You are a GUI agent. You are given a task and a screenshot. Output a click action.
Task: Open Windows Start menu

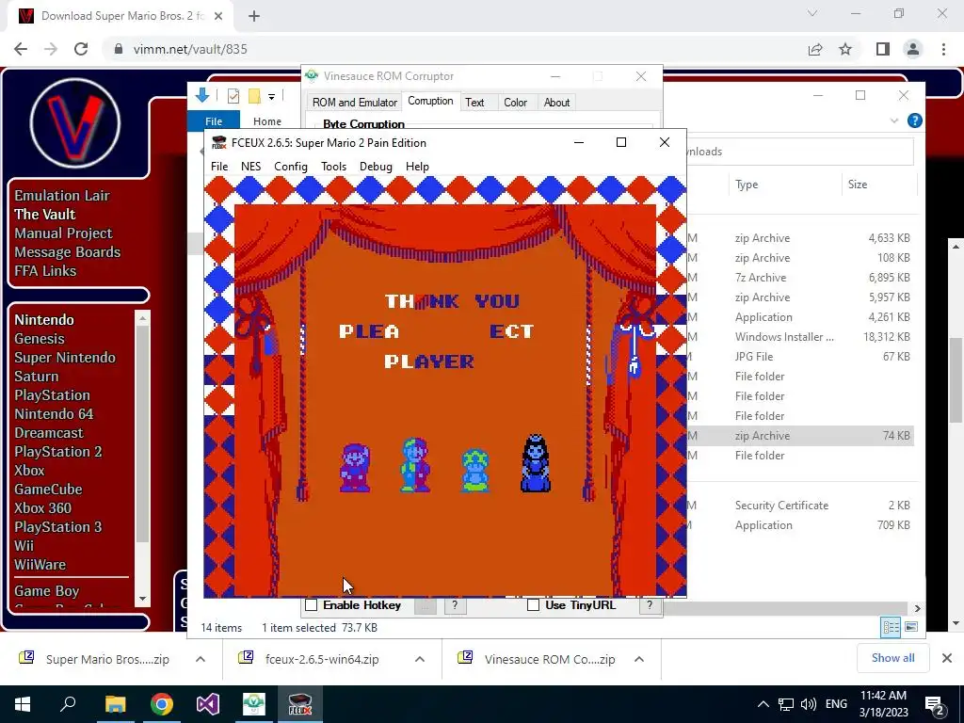(x=23, y=704)
